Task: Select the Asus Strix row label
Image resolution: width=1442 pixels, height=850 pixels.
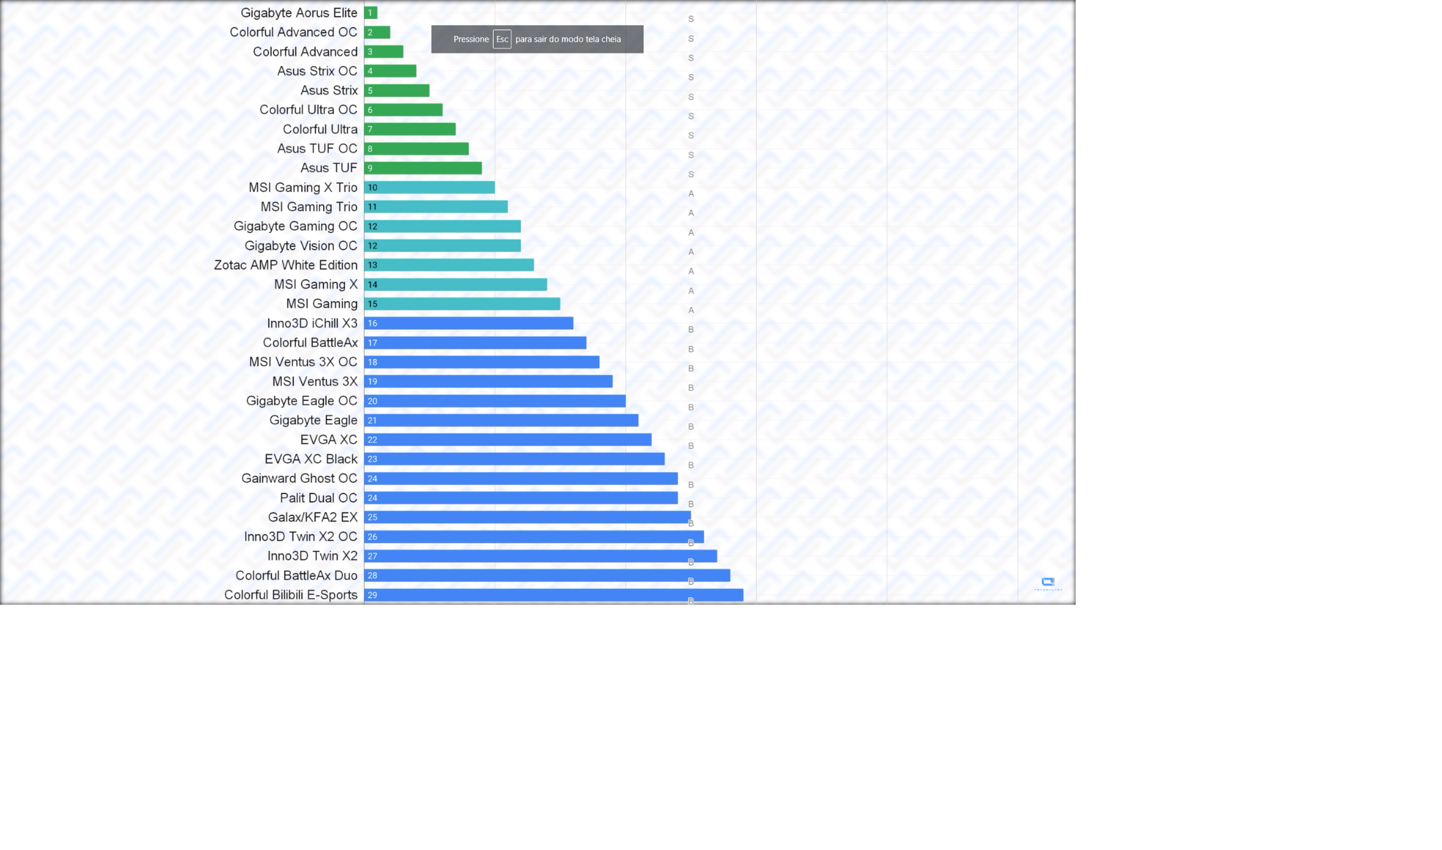Action: coord(330,91)
